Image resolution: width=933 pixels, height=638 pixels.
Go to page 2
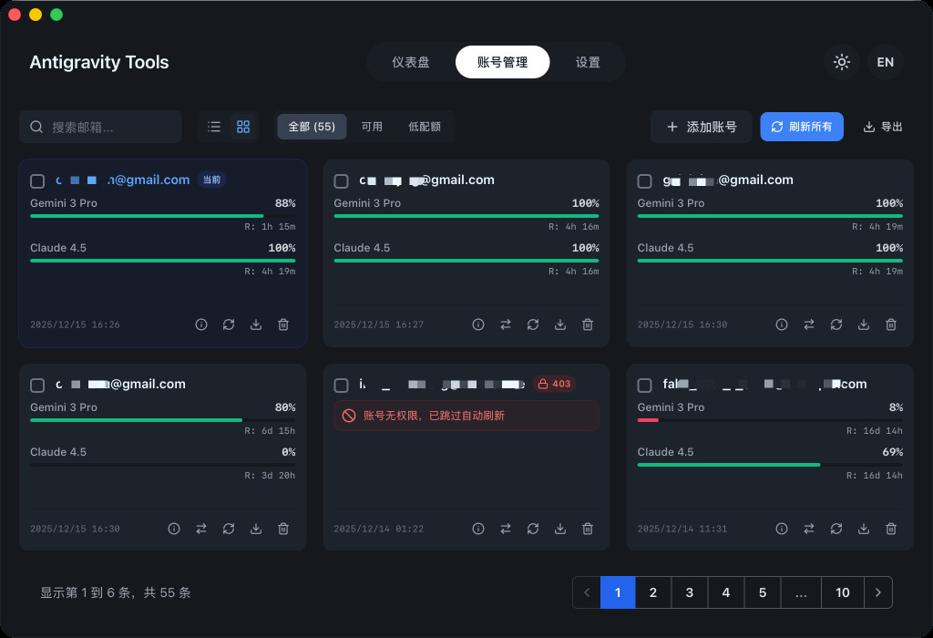pyautogui.click(x=653, y=592)
